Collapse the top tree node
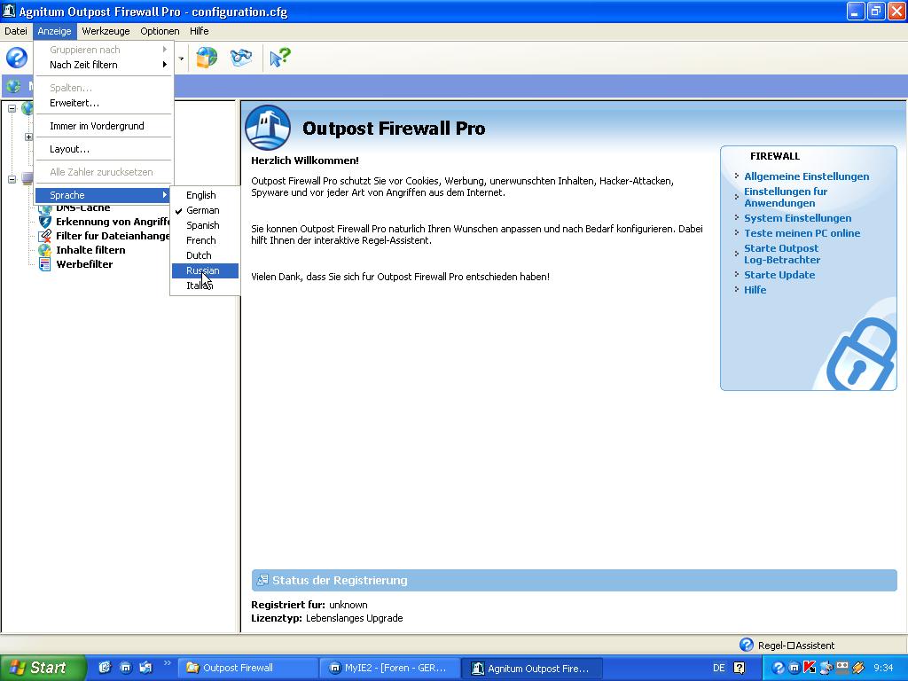 point(12,108)
